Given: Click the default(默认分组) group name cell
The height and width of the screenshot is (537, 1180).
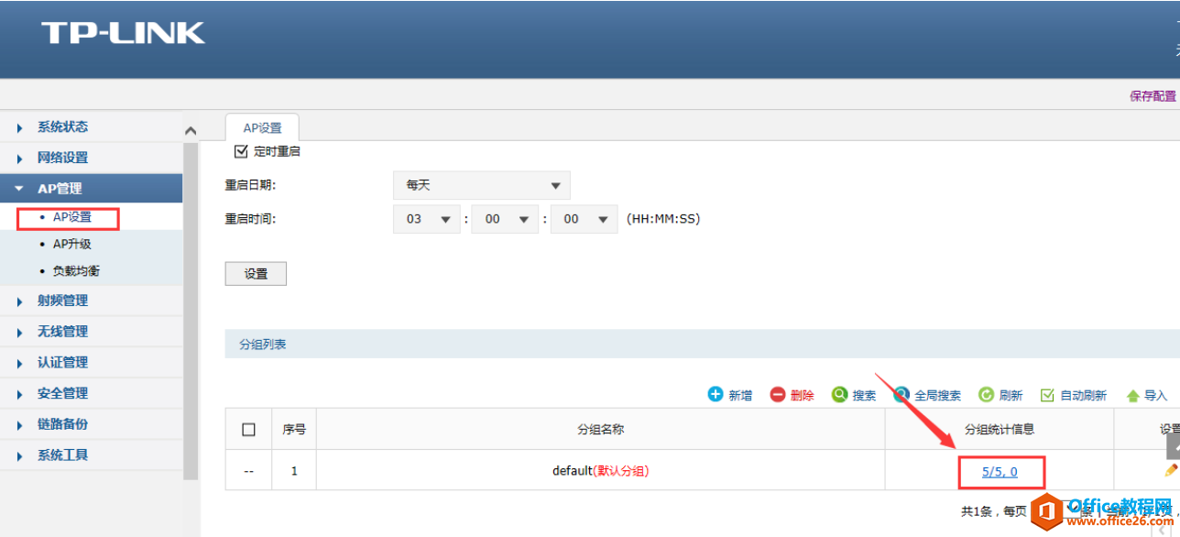Looking at the screenshot, I should (600, 471).
